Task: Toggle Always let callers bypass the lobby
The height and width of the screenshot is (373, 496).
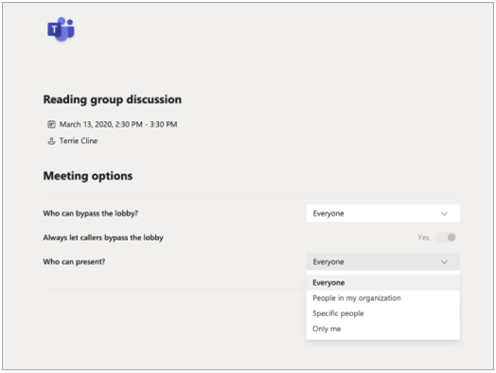Action: coord(447,238)
